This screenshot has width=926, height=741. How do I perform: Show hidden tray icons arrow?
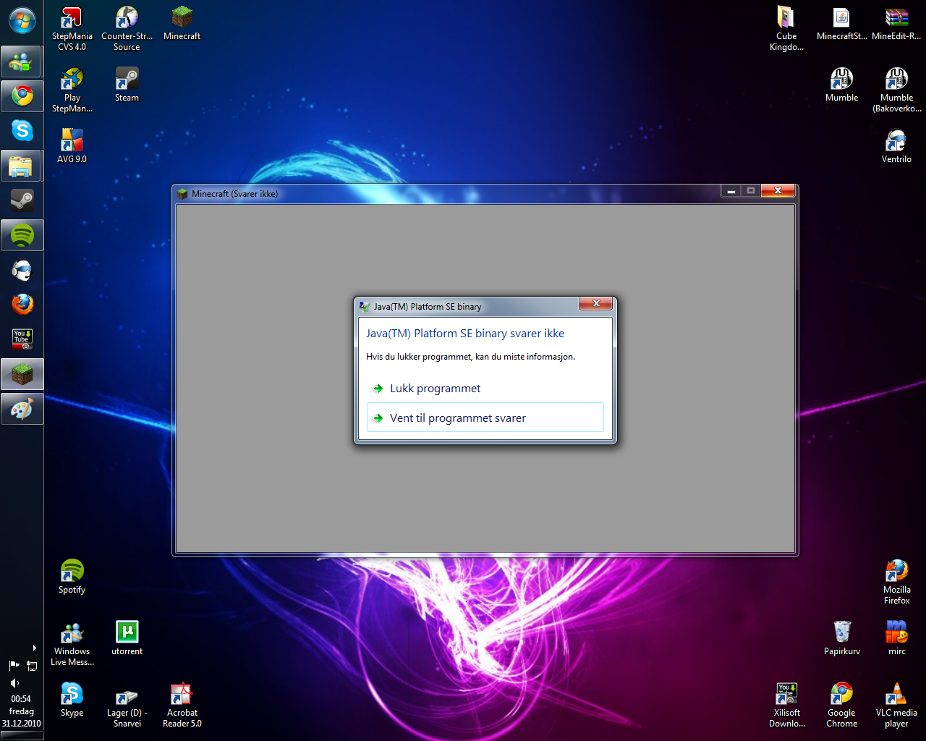click(34, 648)
